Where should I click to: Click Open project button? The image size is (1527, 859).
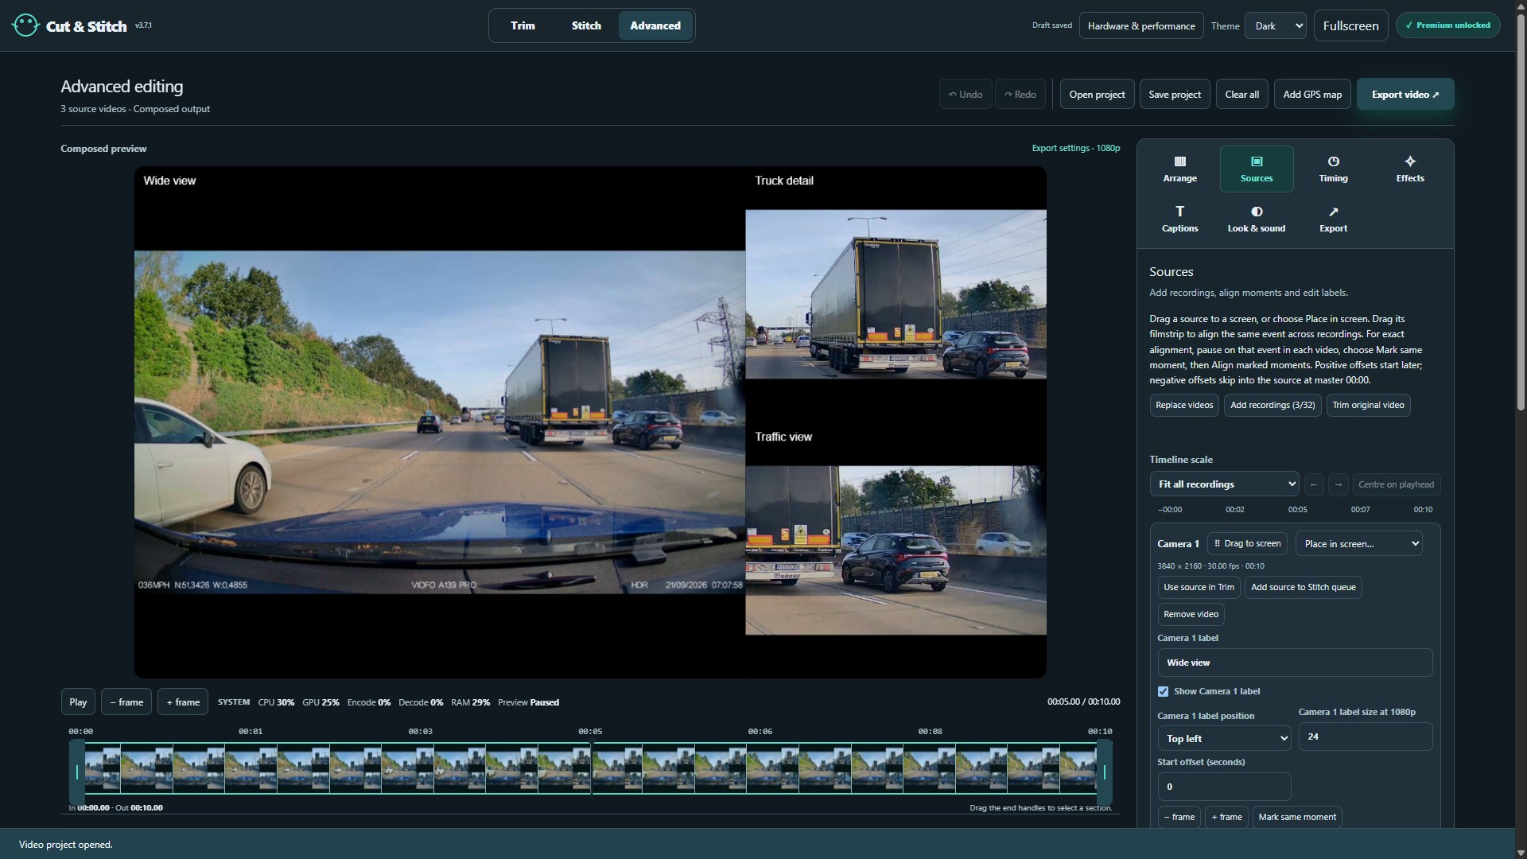click(x=1097, y=94)
